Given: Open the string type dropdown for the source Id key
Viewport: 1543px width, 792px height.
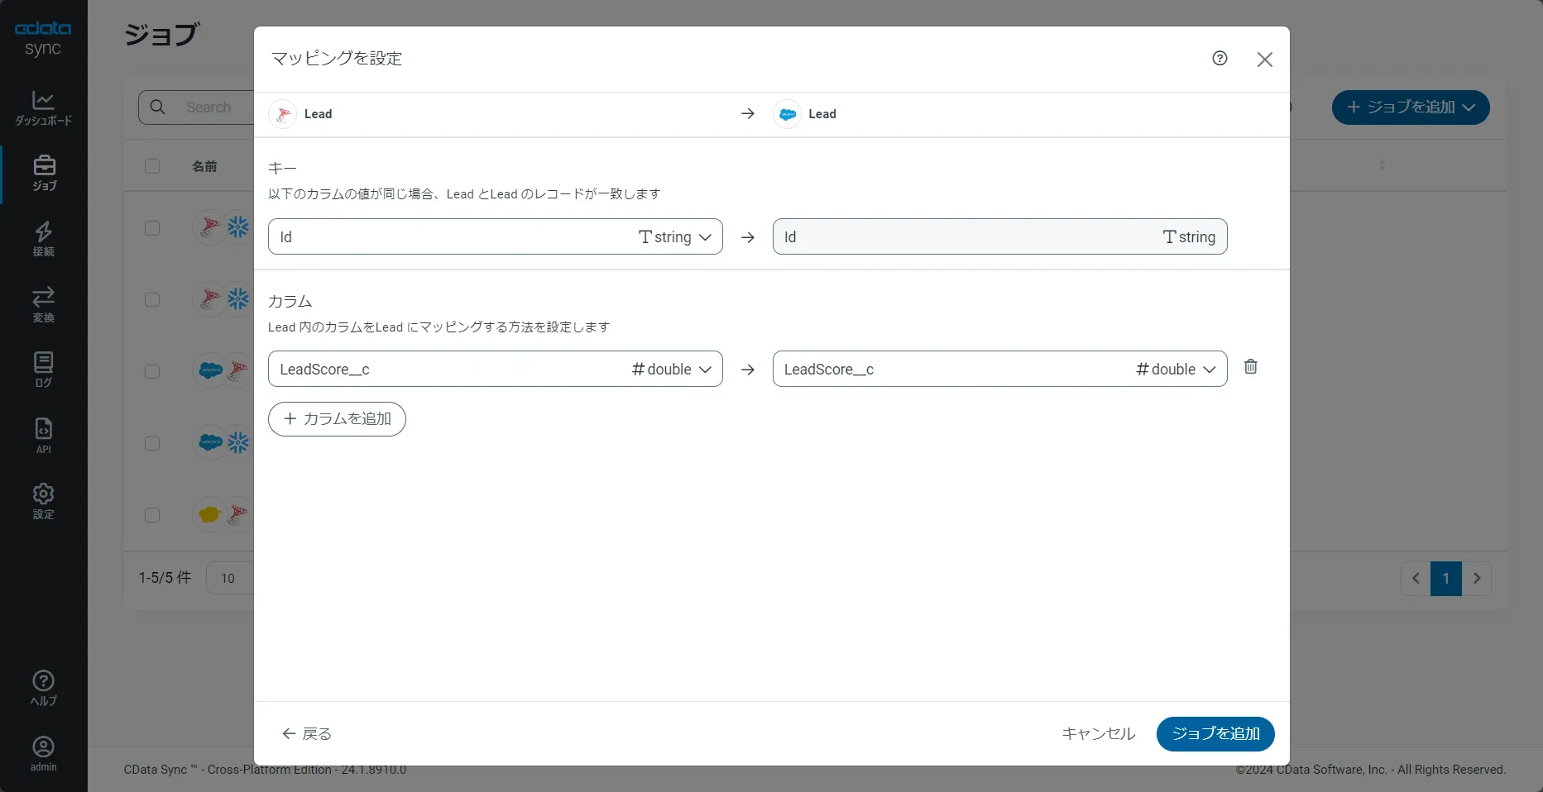Looking at the screenshot, I should [705, 237].
